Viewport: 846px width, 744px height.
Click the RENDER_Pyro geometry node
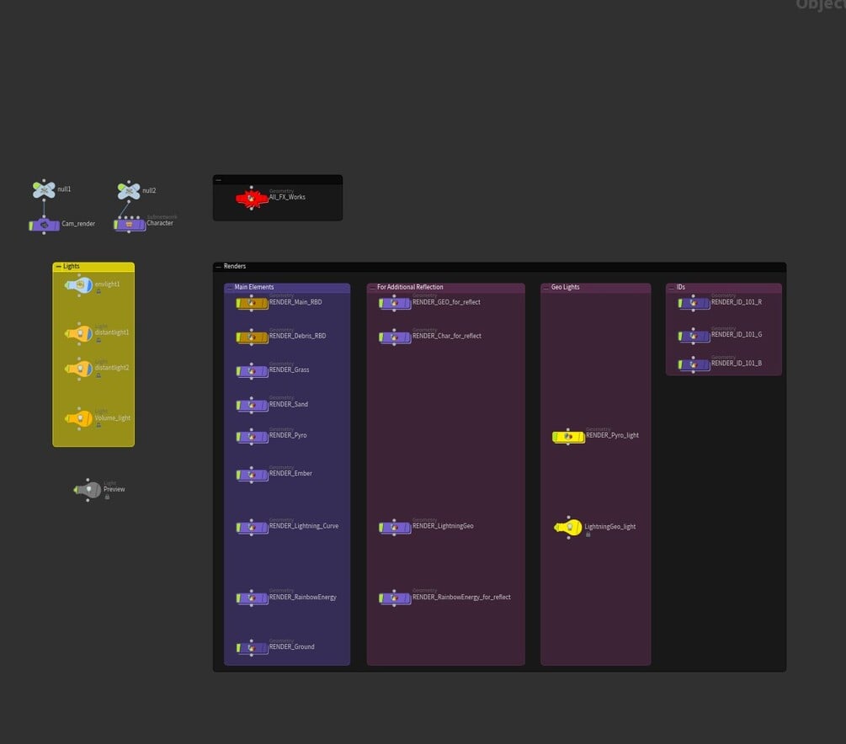252,437
